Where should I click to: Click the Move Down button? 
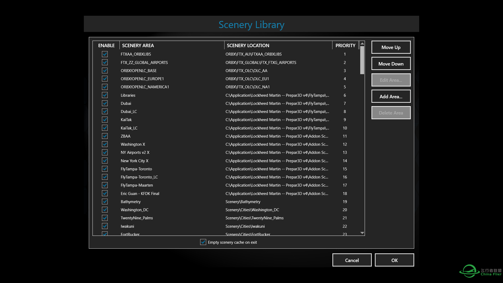[x=391, y=64]
